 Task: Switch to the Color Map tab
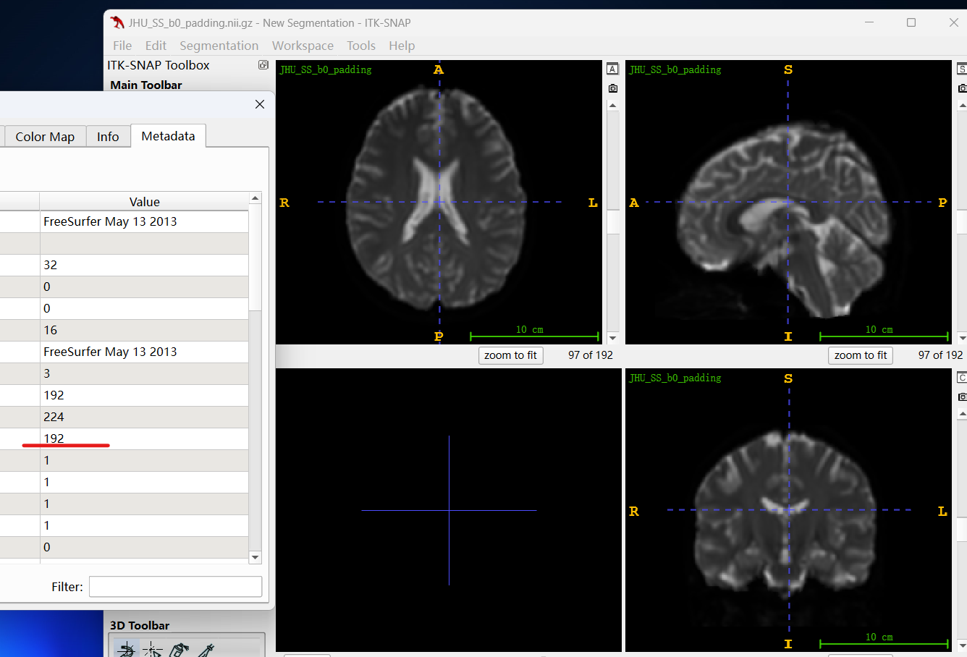tap(45, 137)
